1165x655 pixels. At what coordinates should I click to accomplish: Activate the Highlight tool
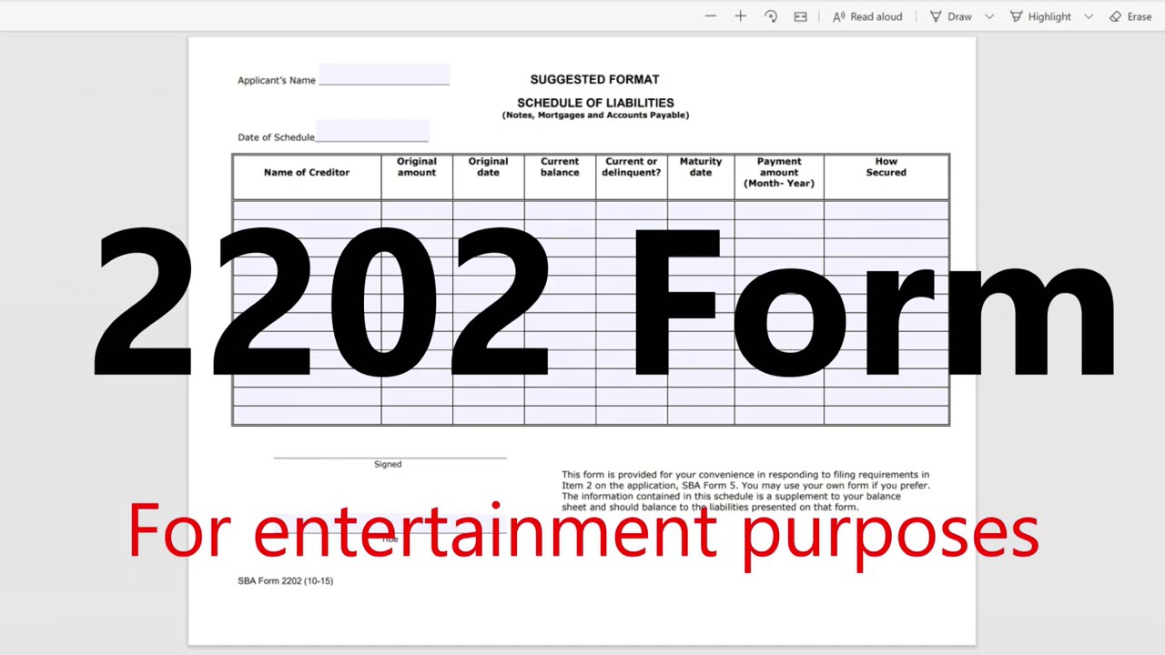(x=1040, y=16)
